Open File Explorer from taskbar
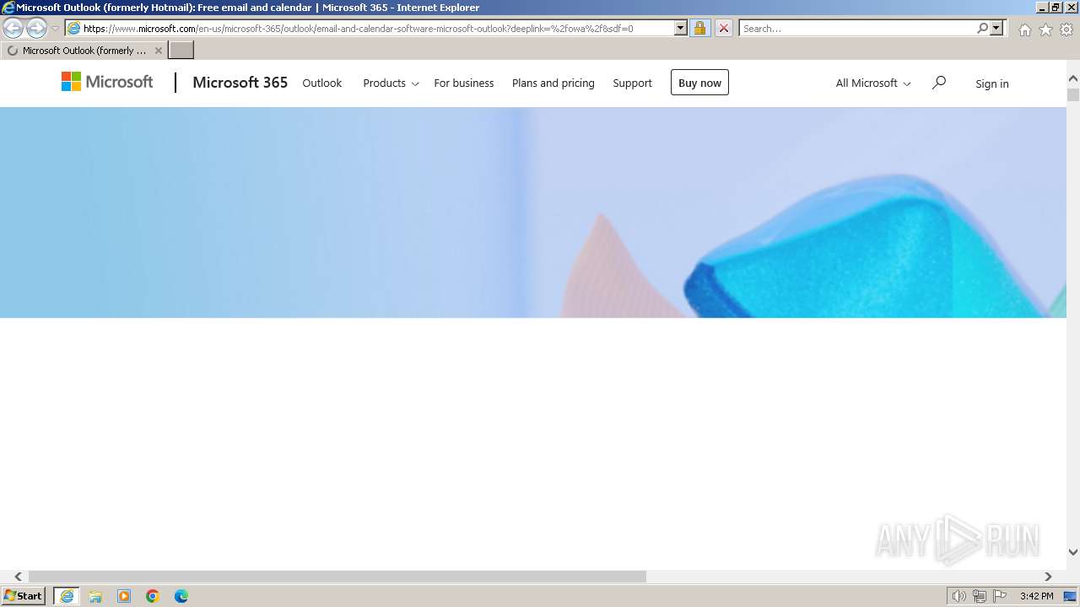This screenshot has width=1080, height=607. click(x=95, y=596)
